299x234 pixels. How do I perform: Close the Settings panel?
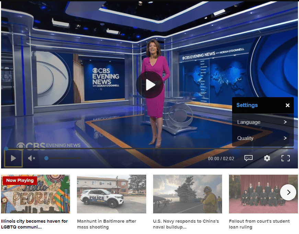coord(288,105)
